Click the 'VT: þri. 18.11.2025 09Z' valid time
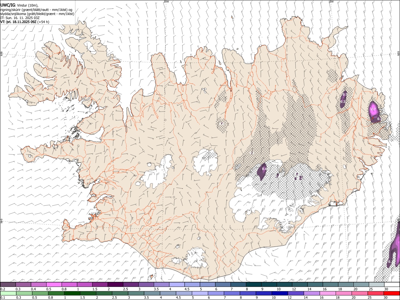400x300 pixels. 18,22
